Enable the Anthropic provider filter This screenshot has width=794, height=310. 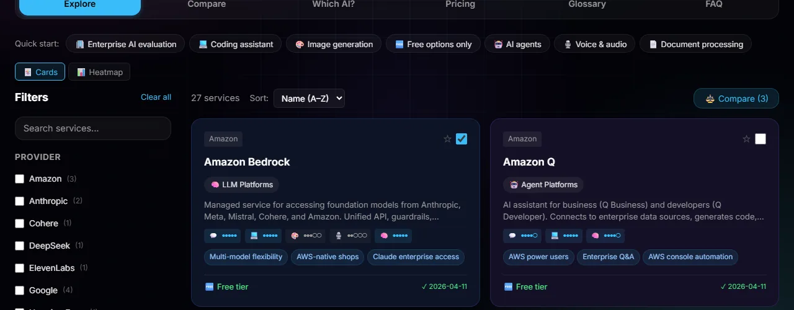(x=19, y=201)
